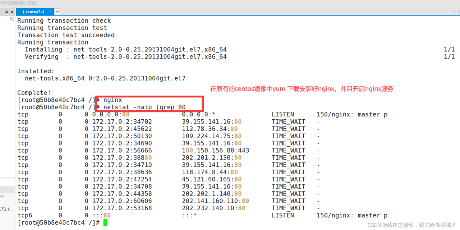This screenshot has width=460, height=230.
Task: Click the 'netstat -natp |grep 80' command
Action: point(144,107)
